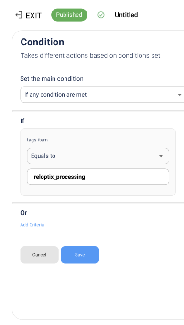Save the condition settings
184x325 pixels.
click(x=80, y=255)
